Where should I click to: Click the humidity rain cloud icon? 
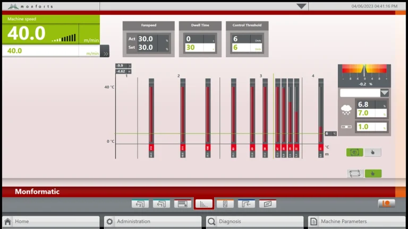346,110
